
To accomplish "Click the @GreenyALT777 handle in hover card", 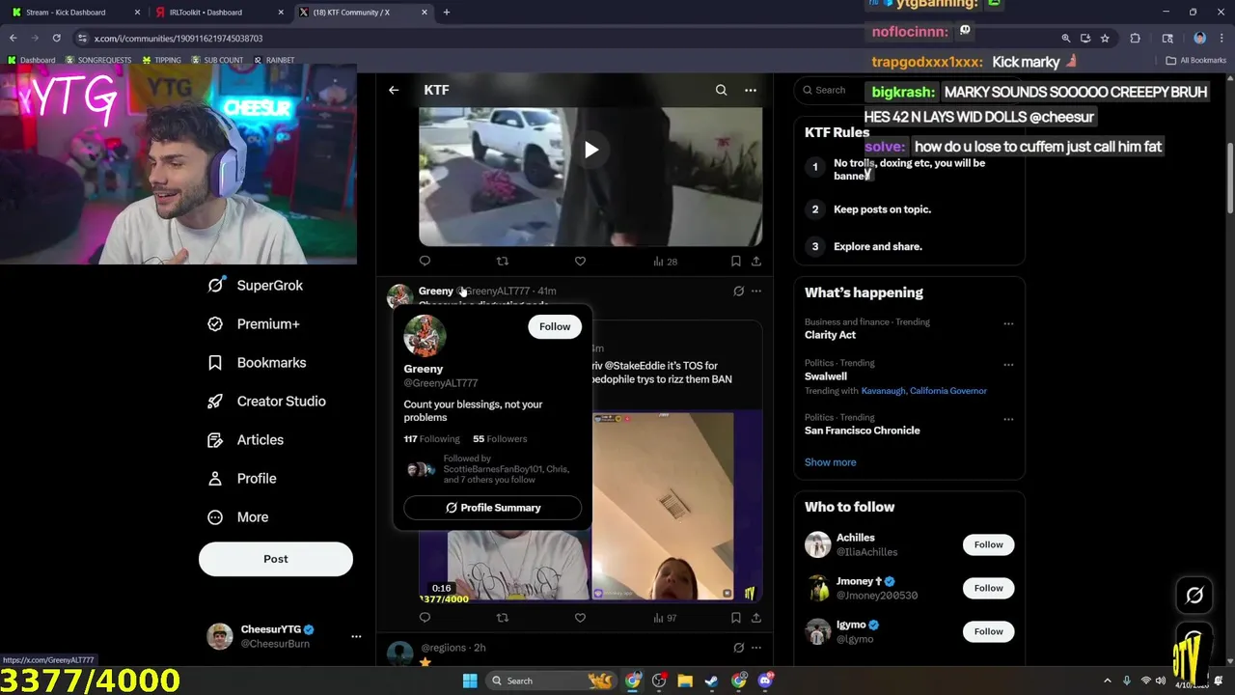I will pos(440,383).
